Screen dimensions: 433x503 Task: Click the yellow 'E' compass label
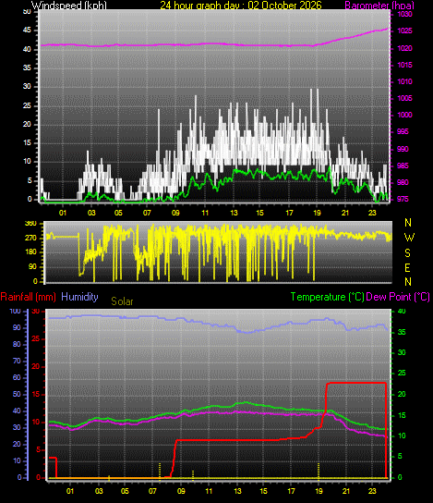[x=407, y=268]
